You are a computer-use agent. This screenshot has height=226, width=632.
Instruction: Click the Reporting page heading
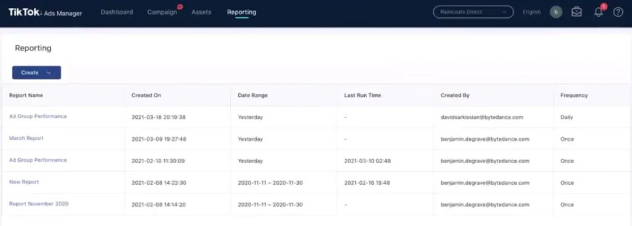(33, 48)
